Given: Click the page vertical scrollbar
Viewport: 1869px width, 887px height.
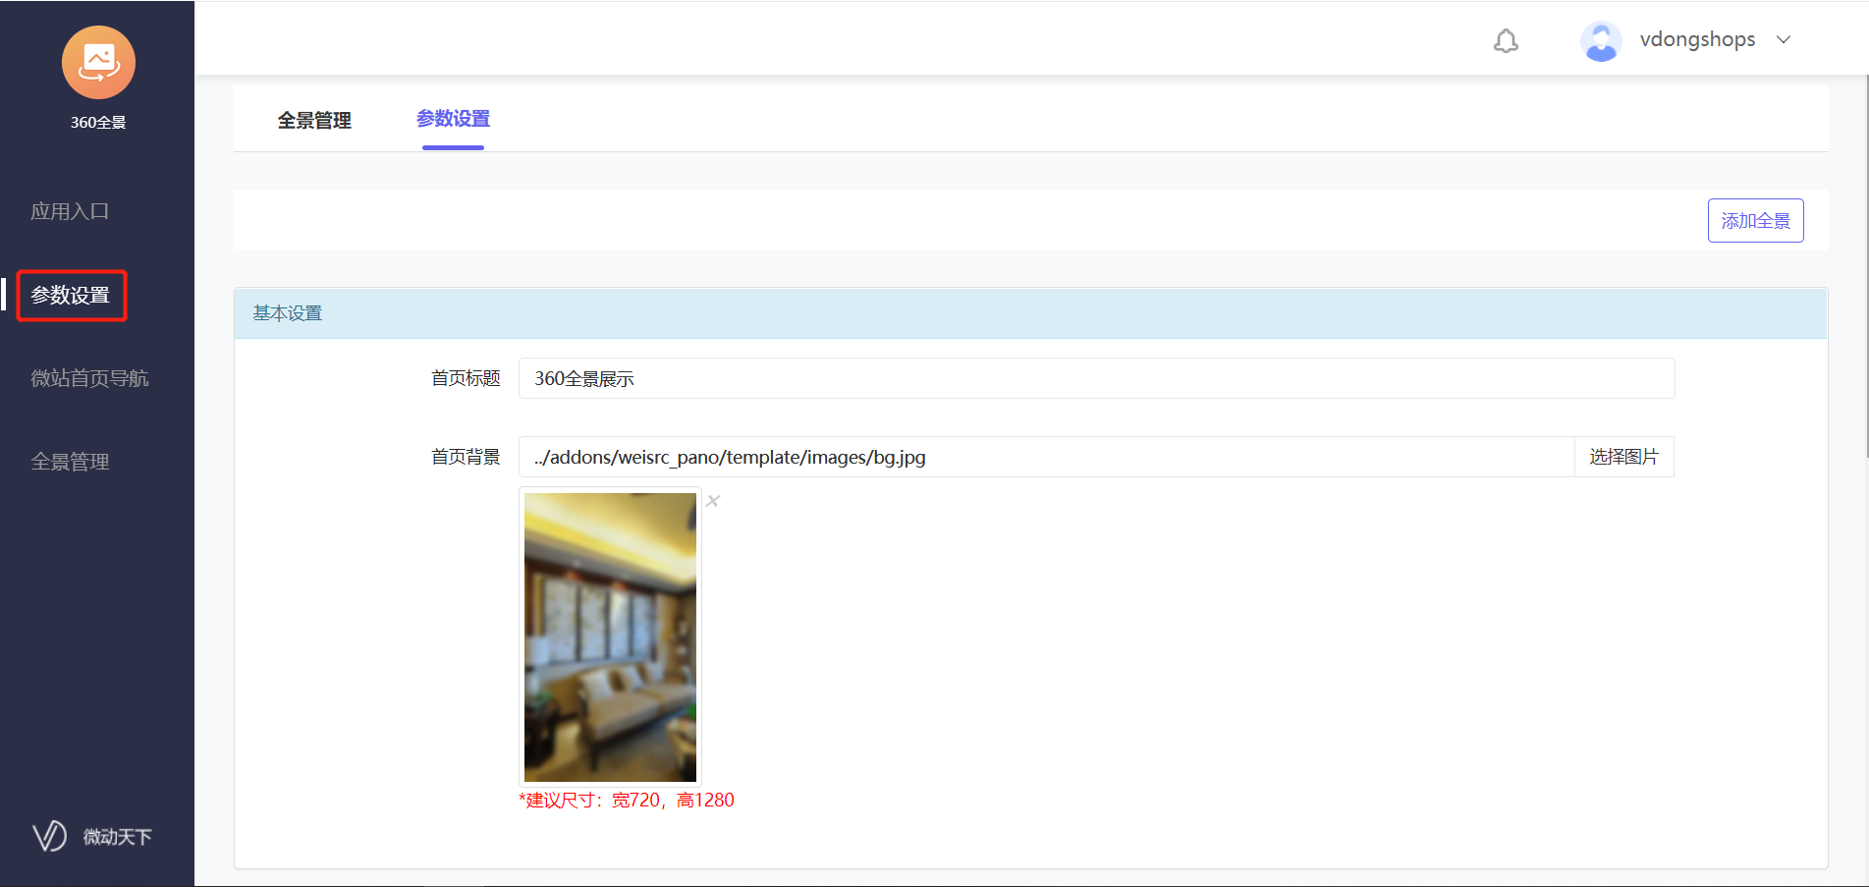Looking at the screenshot, I should [1866, 265].
